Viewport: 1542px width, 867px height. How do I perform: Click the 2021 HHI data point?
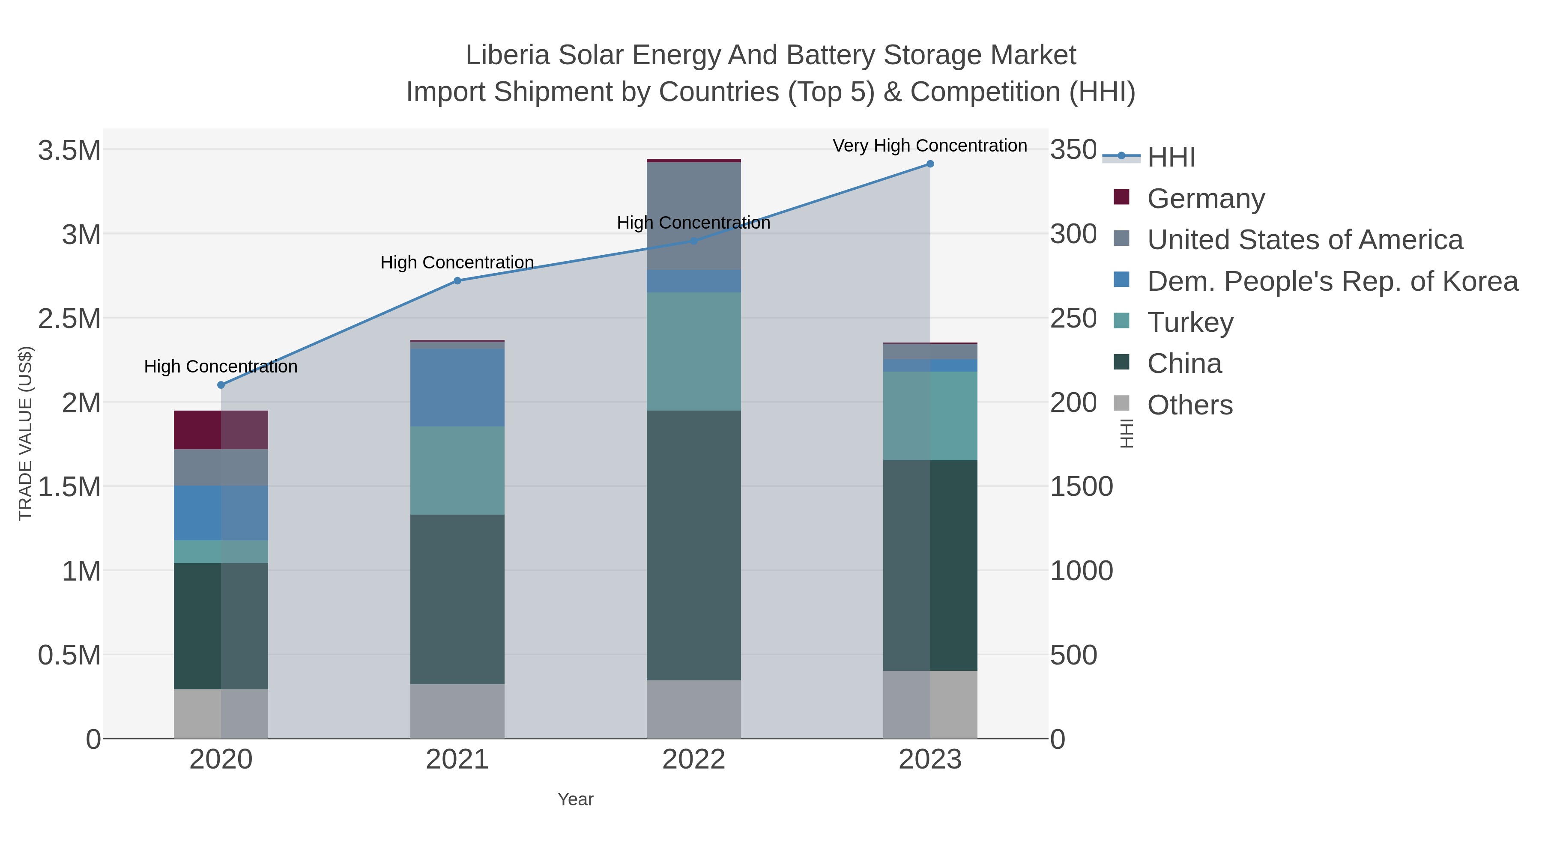click(457, 280)
